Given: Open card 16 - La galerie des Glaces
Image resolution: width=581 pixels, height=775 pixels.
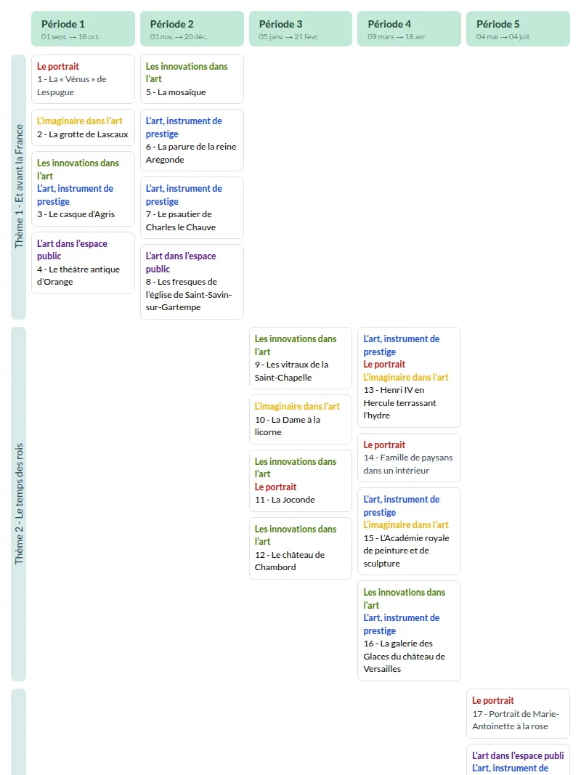Looking at the screenshot, I should [409, 630].
